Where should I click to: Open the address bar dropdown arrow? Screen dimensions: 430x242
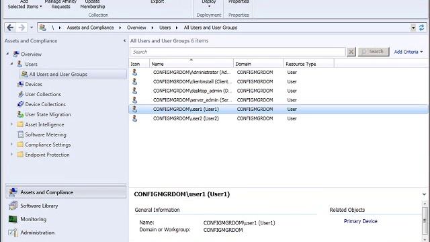(x=413, y=28)
